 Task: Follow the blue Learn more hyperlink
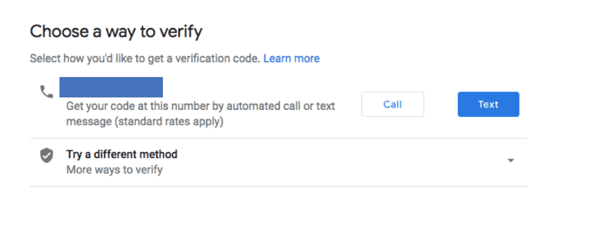click(292, 59)
